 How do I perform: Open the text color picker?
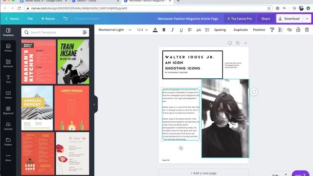pos(155,30)
